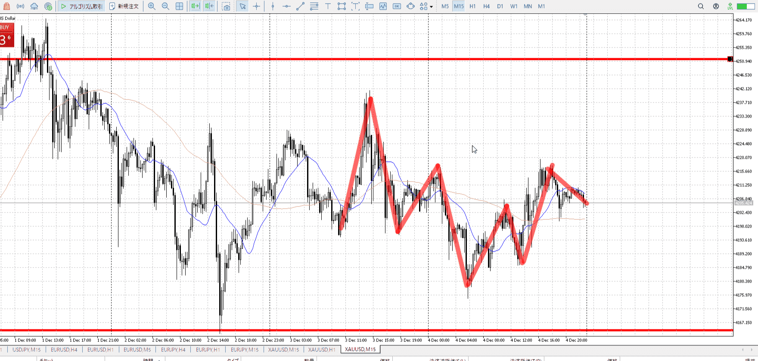The height and width of the screenshot is (361, 758).
Task: Select the crosshair cursor tool
Action: (x=257, y=6)
